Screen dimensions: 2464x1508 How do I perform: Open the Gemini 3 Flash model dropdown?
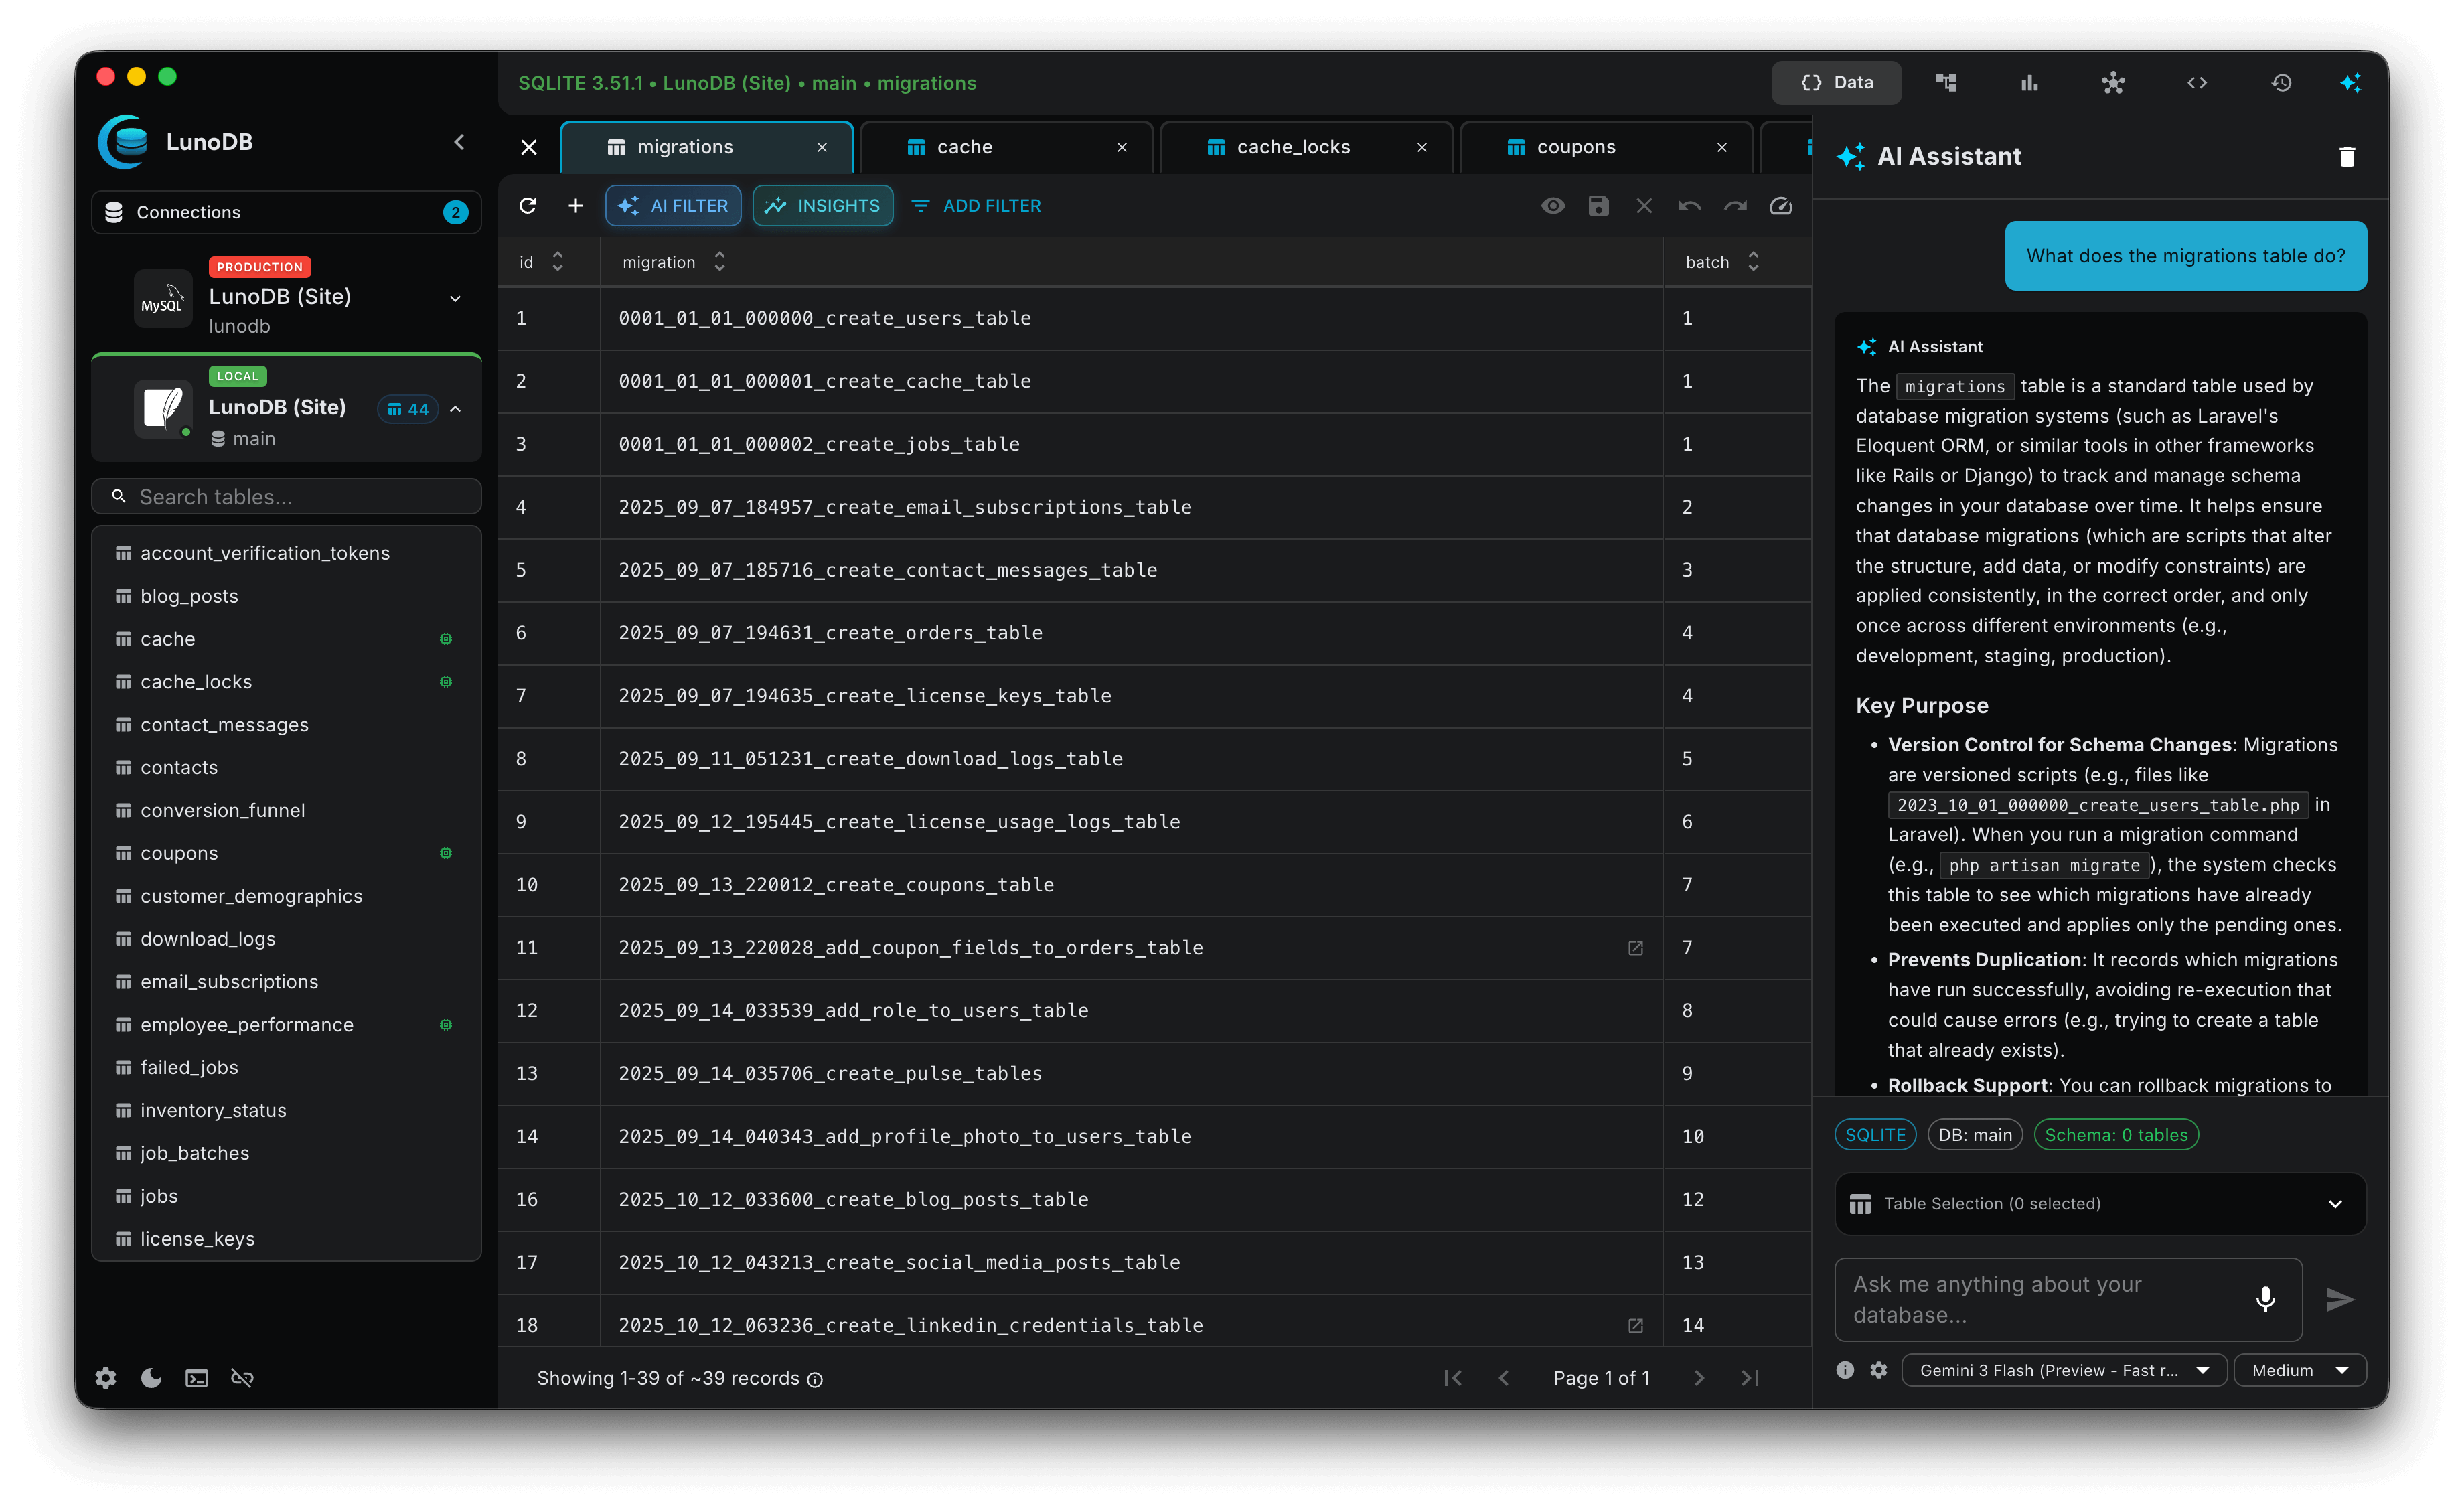pos(2063,1370)
